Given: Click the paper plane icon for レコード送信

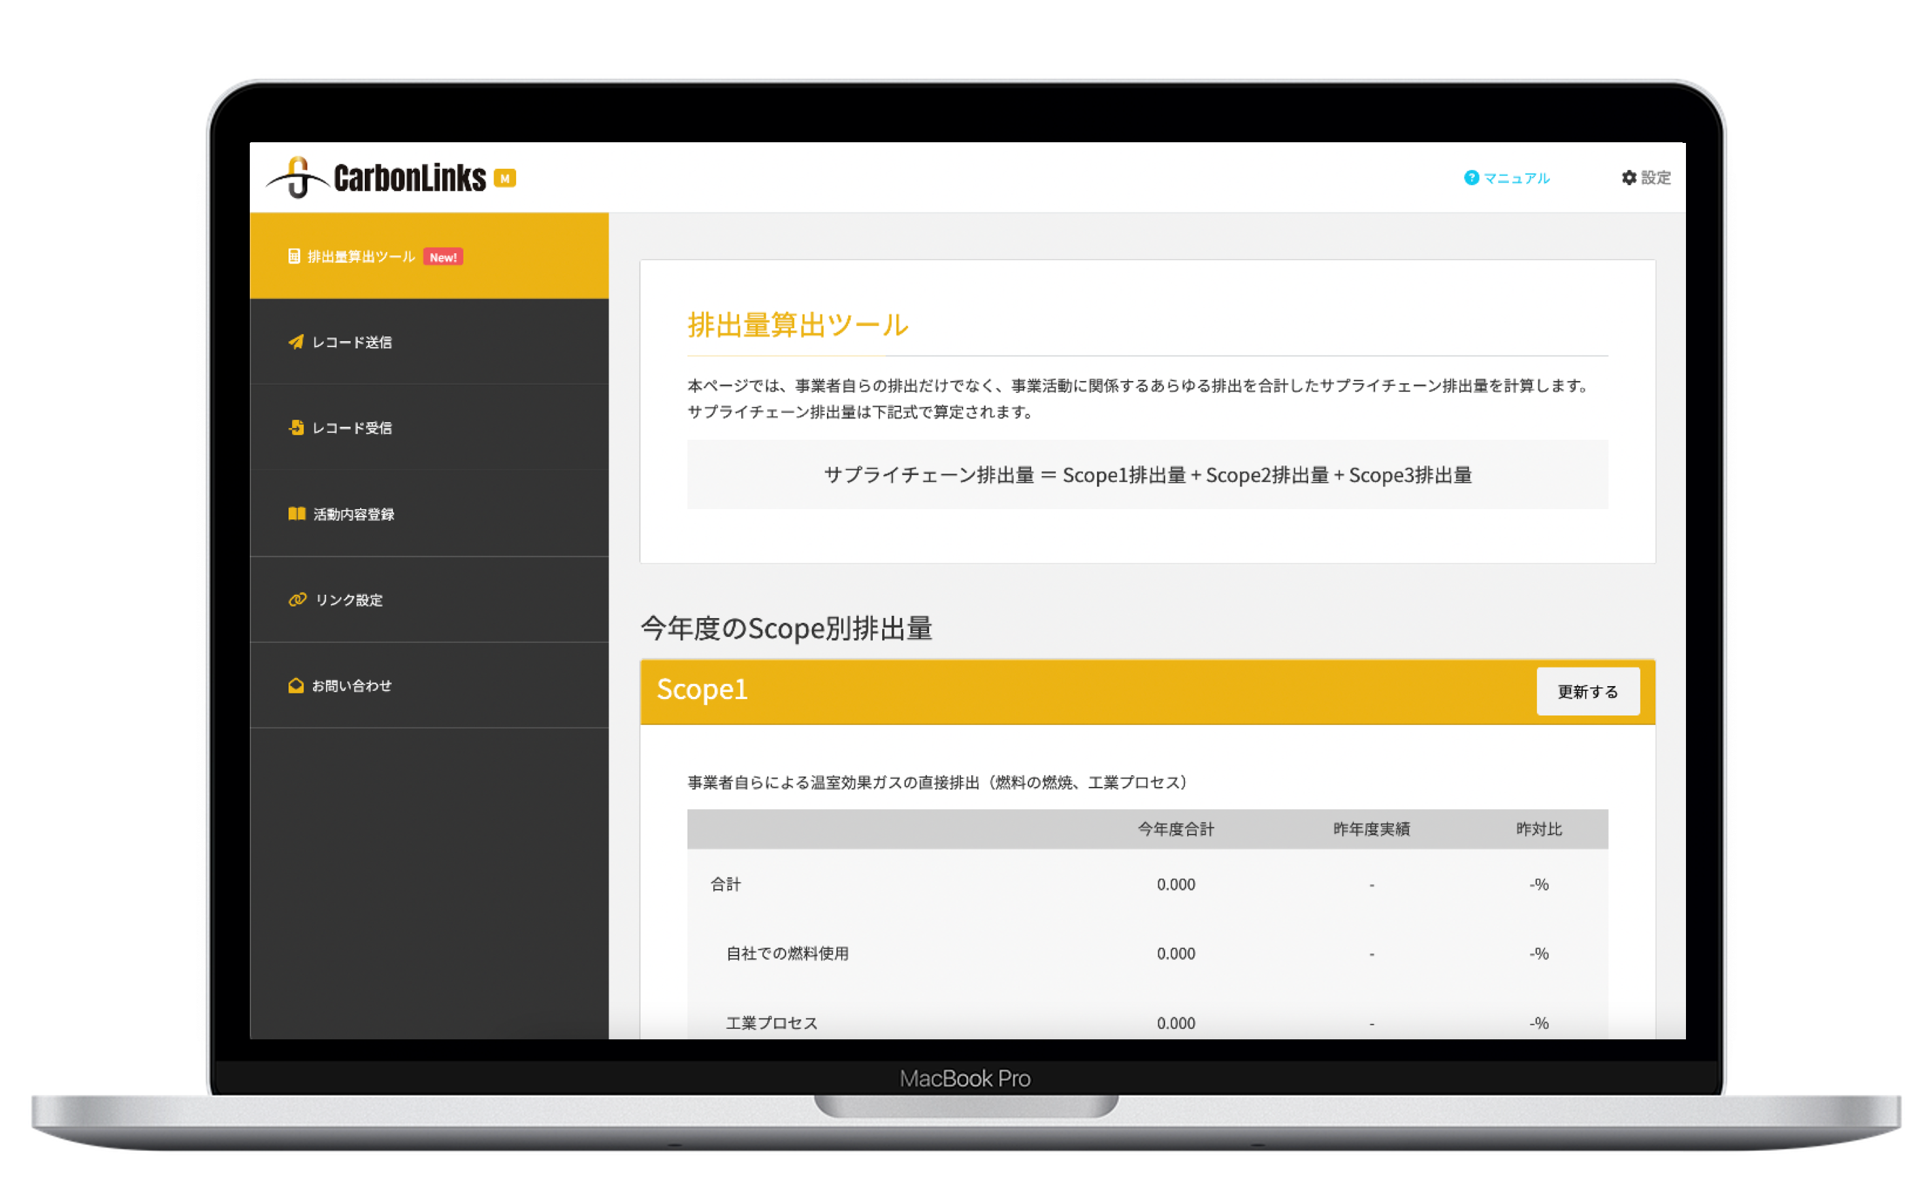Looking at the screenshot, I should pyautogui.click(x=295, y=342).
